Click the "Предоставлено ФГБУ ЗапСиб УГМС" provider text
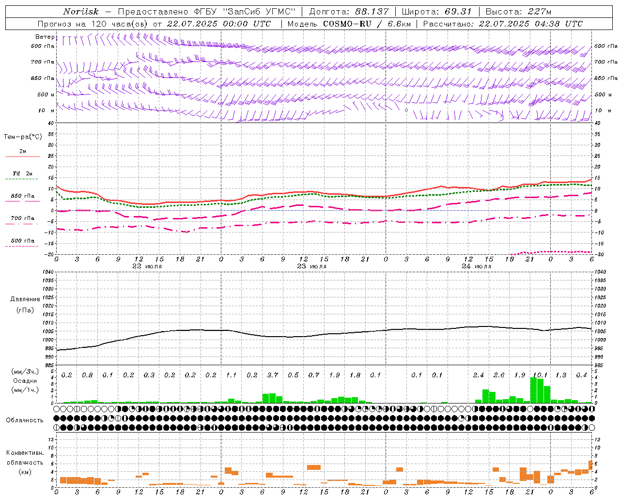Screen dimensions: 620x496 207,12
